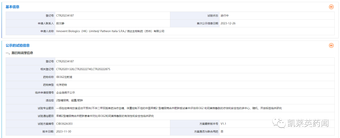Click registration number CTR20234187 in basic info
The width and height of the screenshot is (340, 138).
pyautogui.click(x=65, y=15)
